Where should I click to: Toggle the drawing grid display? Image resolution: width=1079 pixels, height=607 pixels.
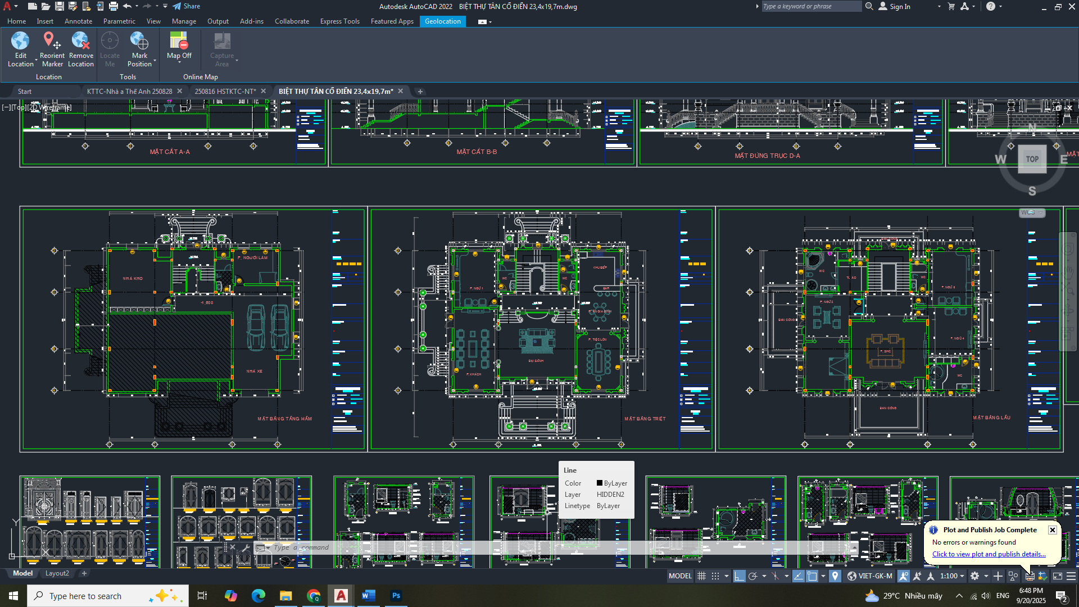[x=701, y=576]
